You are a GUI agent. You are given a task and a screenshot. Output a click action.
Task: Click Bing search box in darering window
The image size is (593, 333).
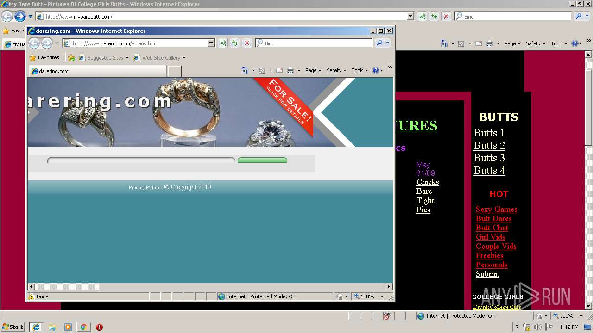(x=314, y=43)
